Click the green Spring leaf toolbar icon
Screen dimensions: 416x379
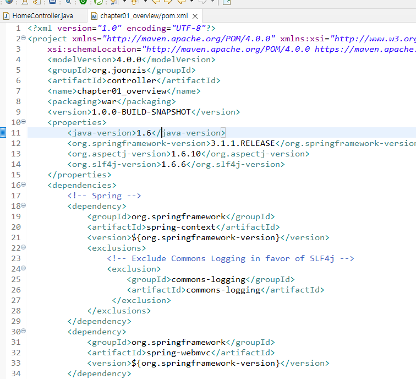tap(98, 2)
